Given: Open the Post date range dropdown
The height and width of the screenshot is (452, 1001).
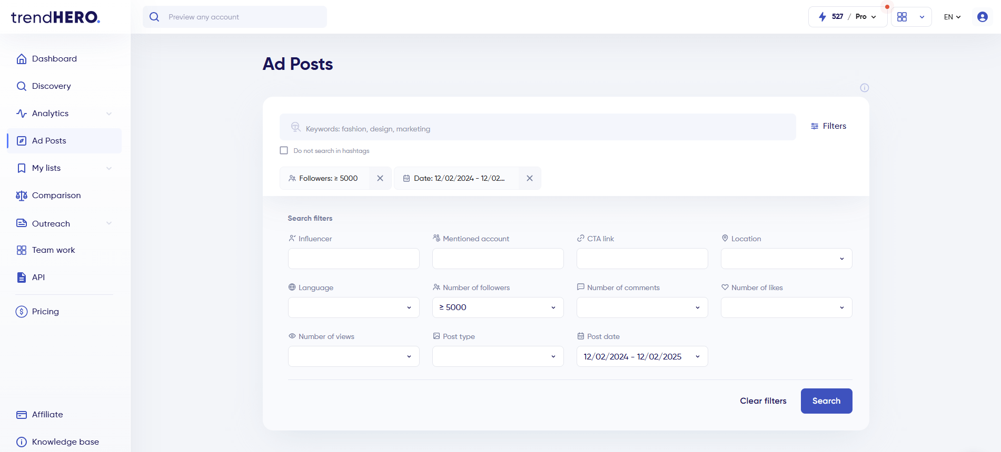Looking at the screenshot, I should [x=642, y=356].
